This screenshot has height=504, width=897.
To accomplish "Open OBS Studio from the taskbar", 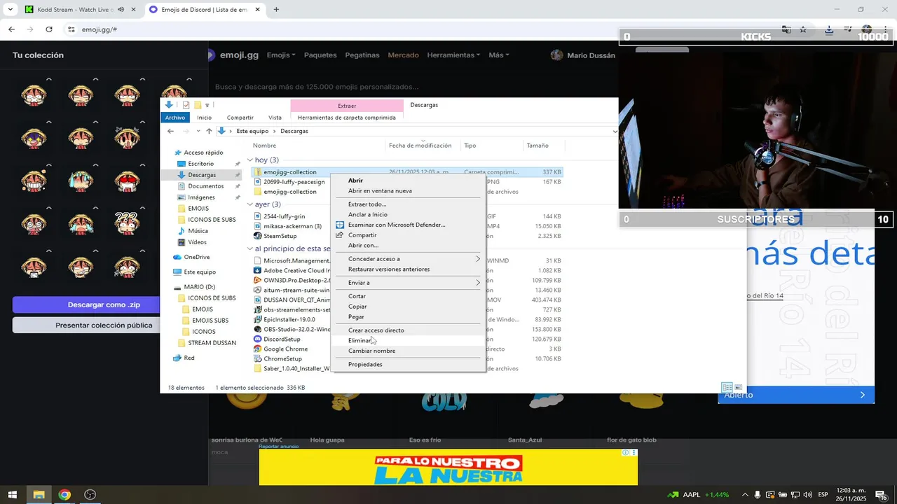I will point(90,495).
